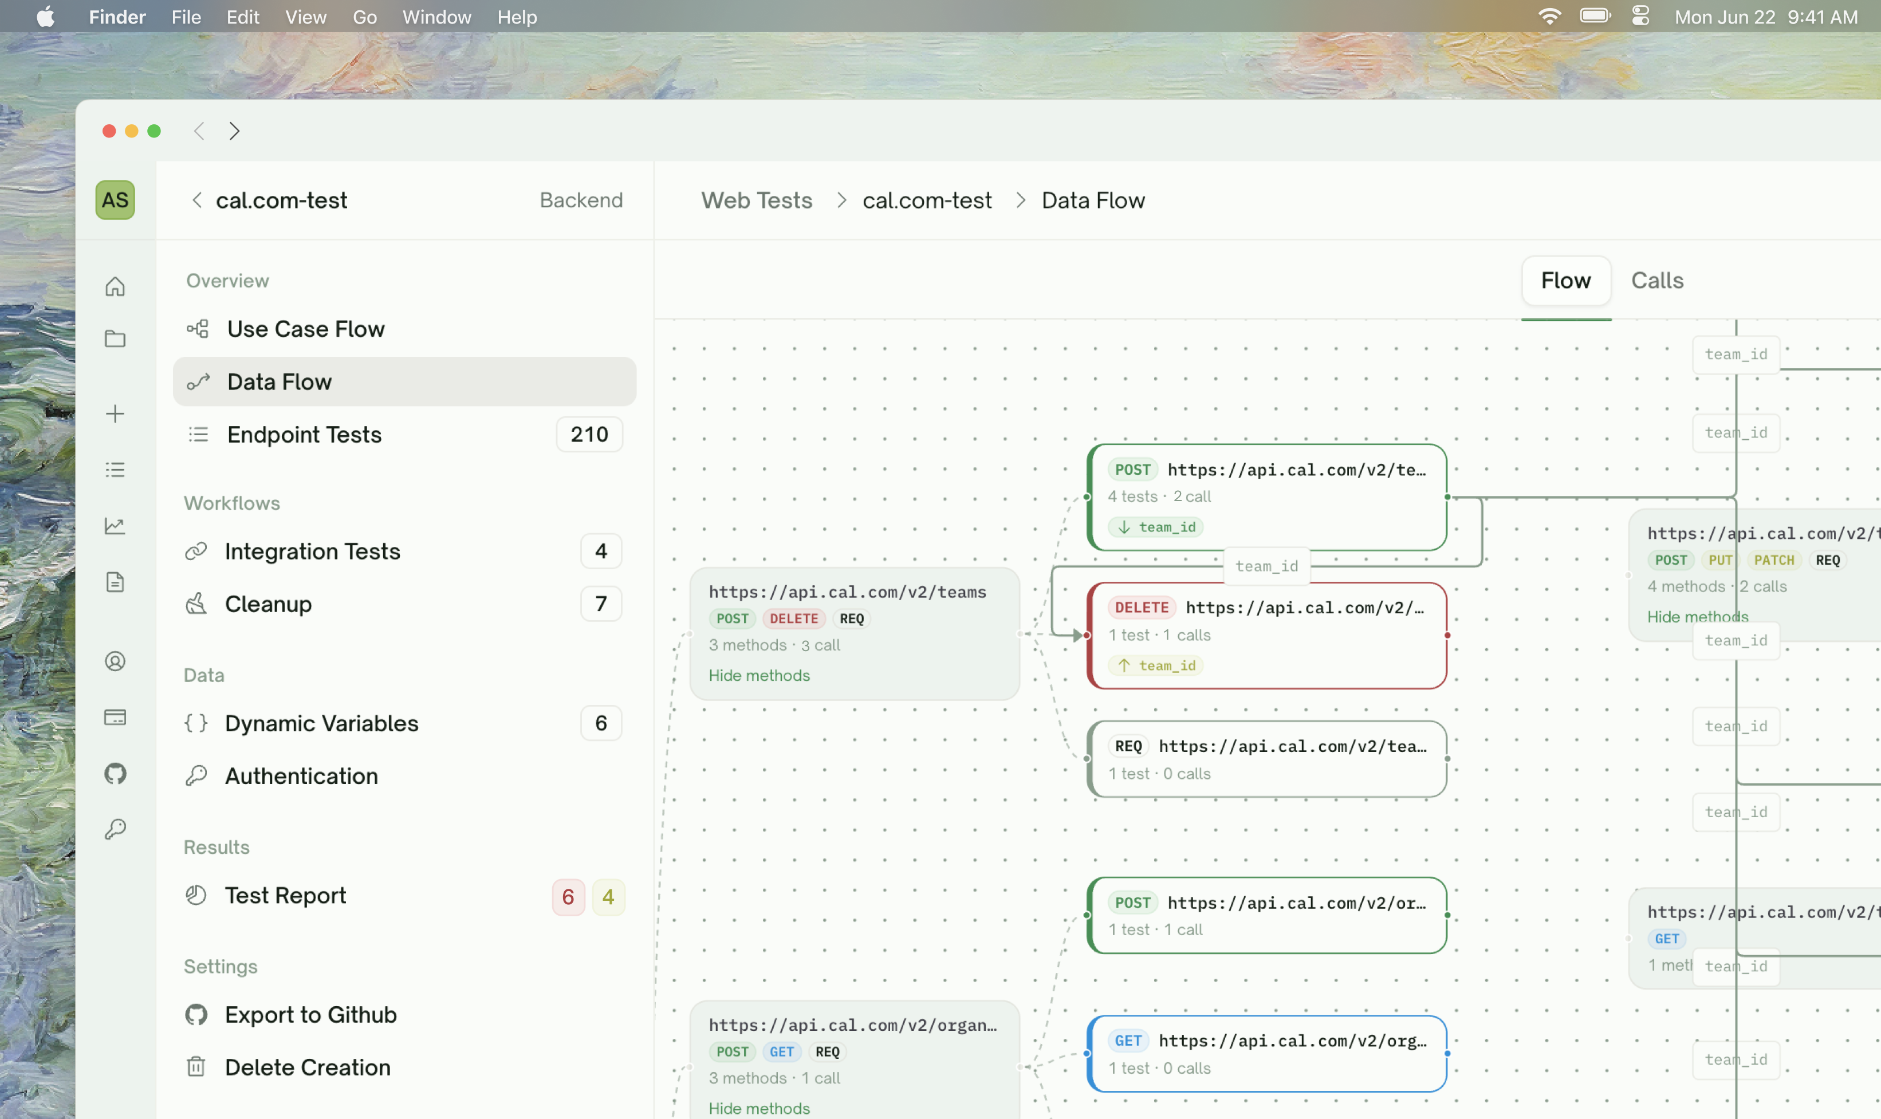The image size is (1881, 1119).
Task: Open Dynamic Variables
Action: pyautogui.click(x=404, y=723)
